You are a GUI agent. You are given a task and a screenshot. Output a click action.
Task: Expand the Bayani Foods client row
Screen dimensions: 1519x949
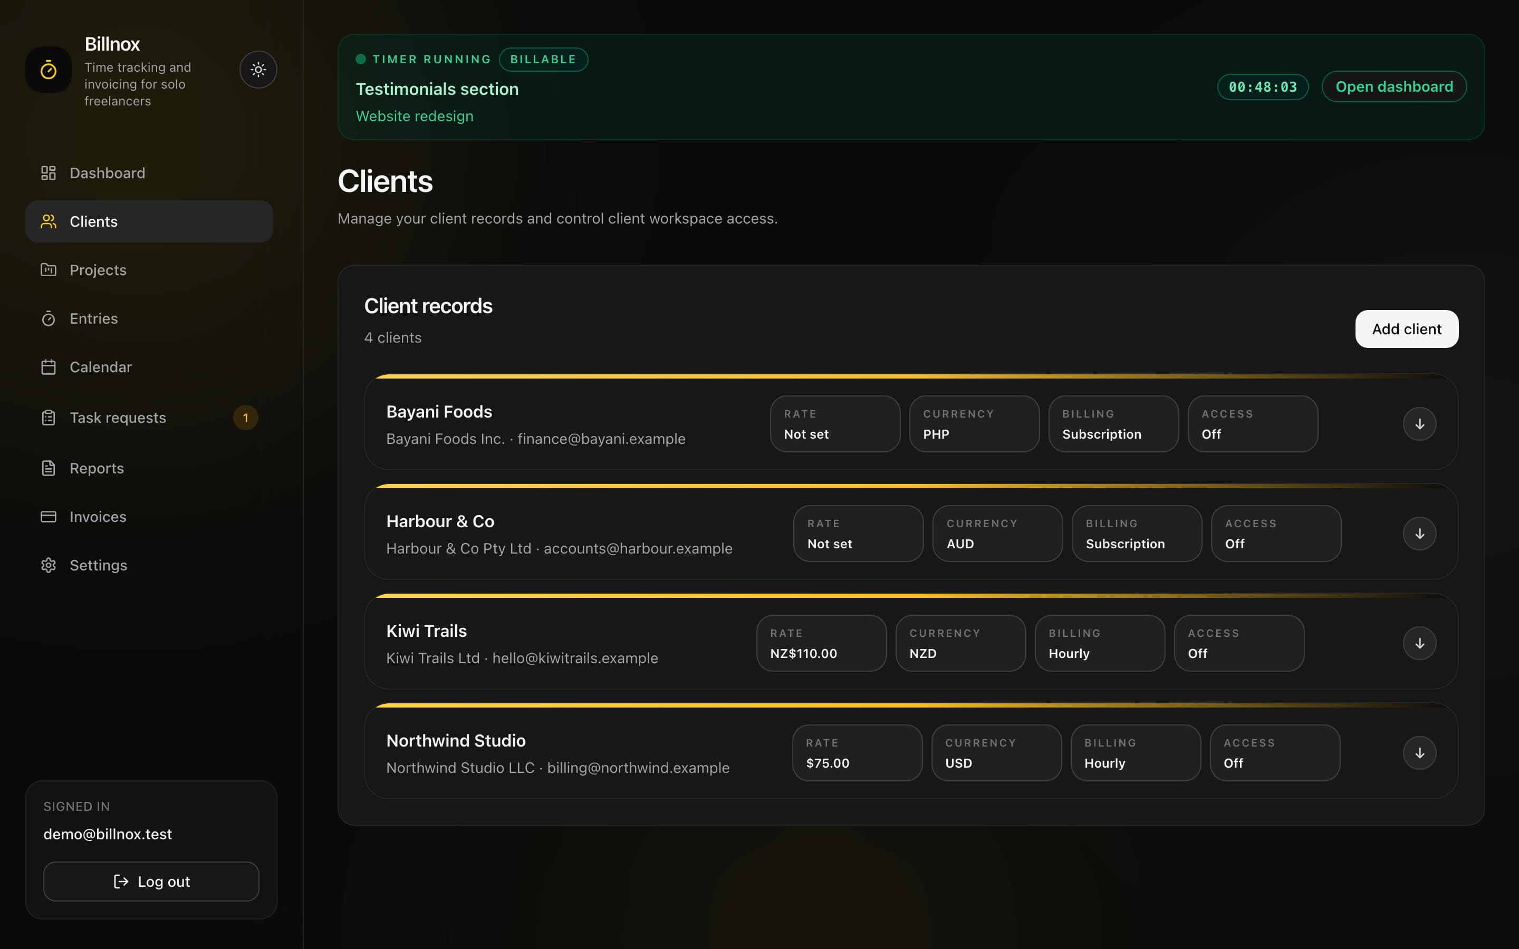click(1420, 424)
